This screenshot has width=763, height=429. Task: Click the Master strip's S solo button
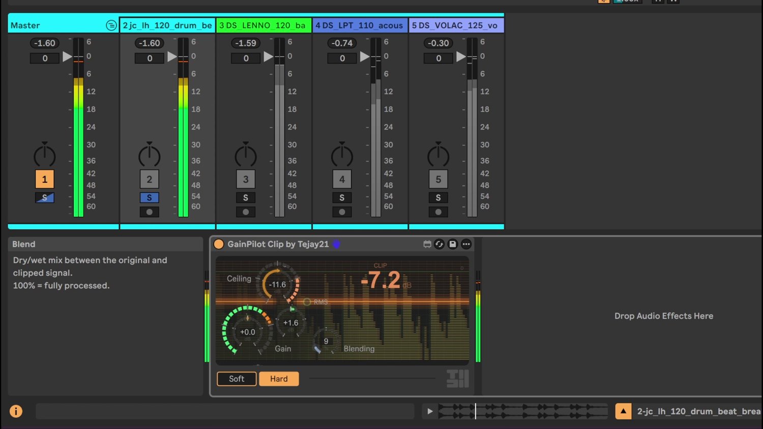point(45,197)
